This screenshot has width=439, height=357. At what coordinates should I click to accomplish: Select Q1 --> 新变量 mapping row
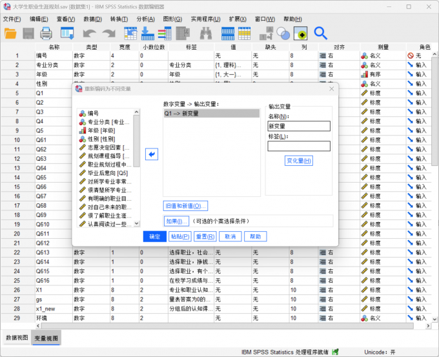click(x=212, y=114)
